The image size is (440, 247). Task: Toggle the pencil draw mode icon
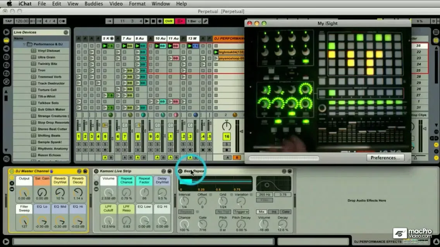pyautogui.click(x=205, y=21)
